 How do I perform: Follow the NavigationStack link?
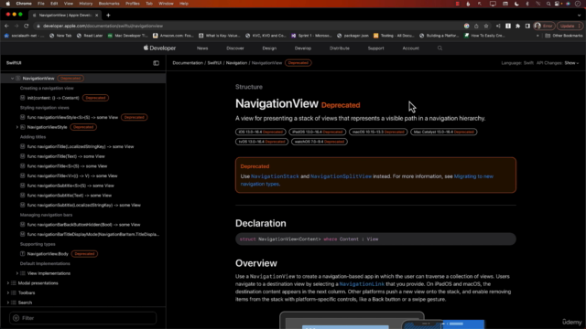point(275,176)
